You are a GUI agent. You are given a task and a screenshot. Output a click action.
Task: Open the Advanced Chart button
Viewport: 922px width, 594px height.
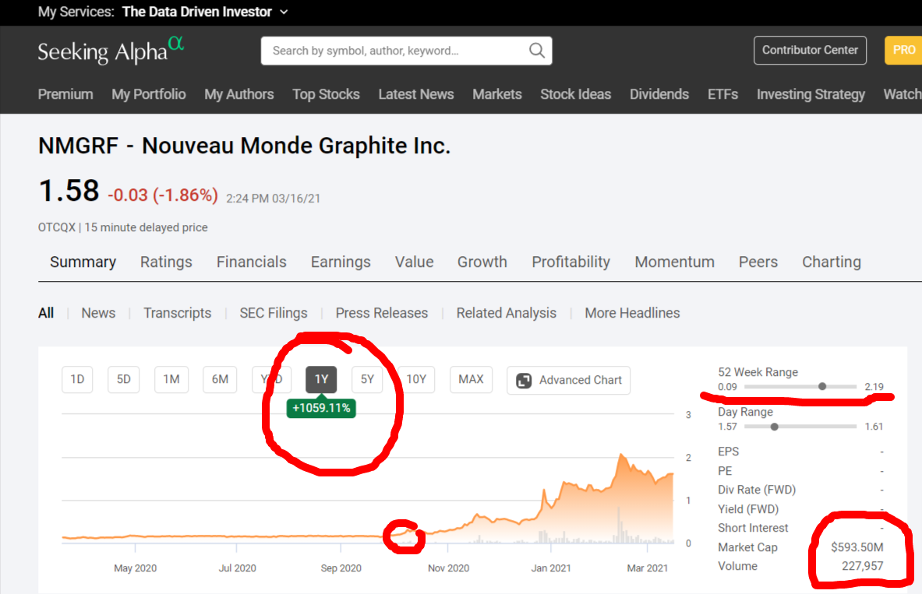(x=569, y=380)
